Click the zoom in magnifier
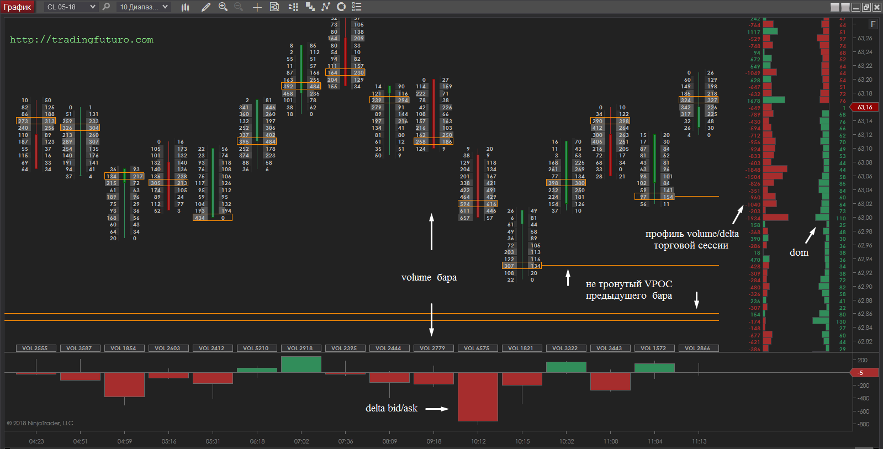Viewport: 883px width, 449px height. click(x=223, y=7)
